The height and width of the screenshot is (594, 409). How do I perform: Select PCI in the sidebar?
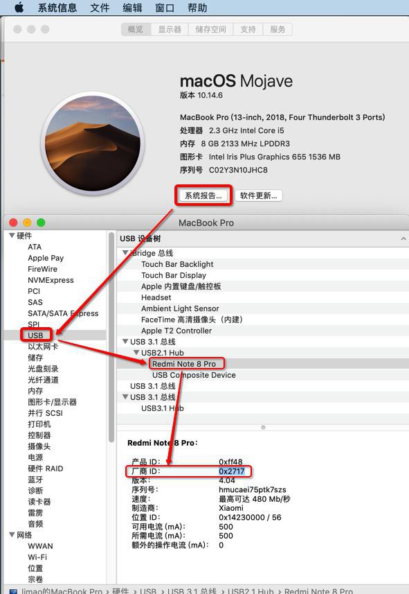coord(34,291)
